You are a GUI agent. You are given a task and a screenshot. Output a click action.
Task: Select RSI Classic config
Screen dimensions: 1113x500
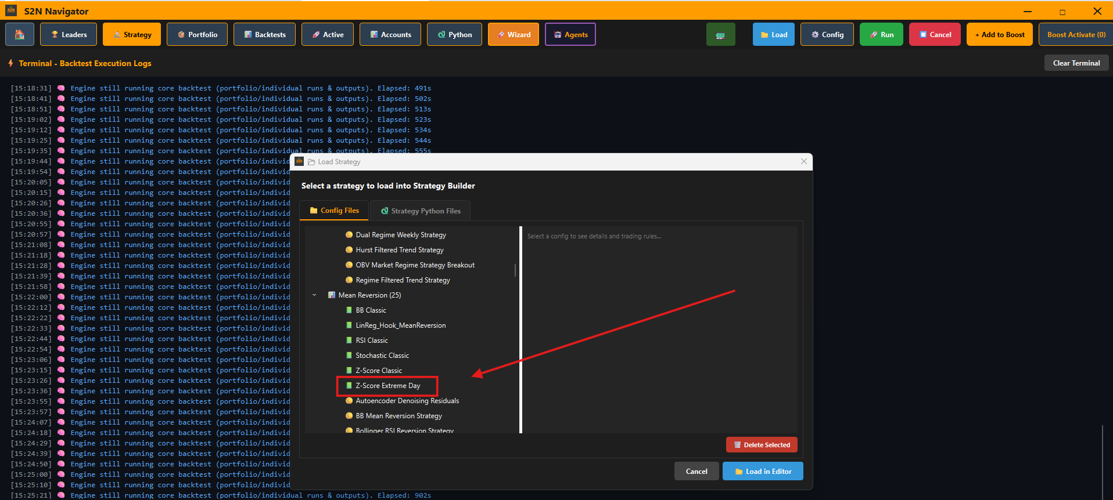pyautogui.click(x=372, y=340)
